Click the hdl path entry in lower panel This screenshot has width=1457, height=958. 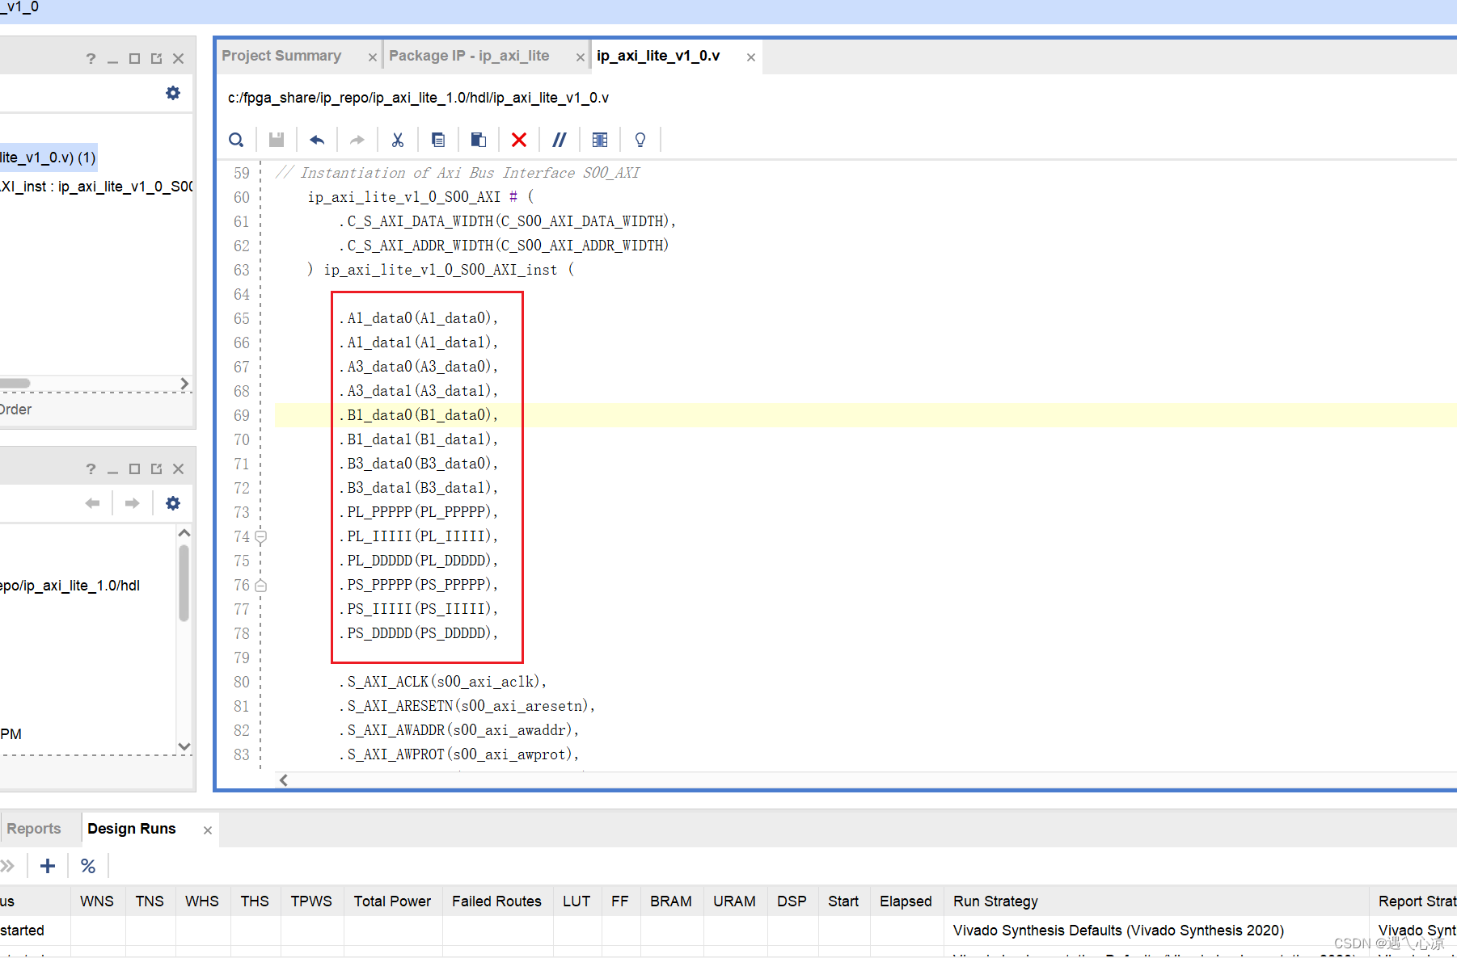[70, 586]
